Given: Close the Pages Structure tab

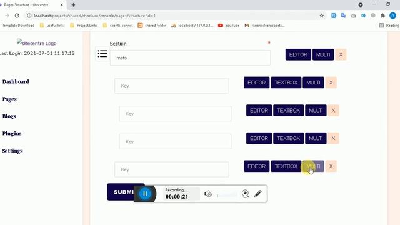Looking at the screenshot, I should (x=62, y=5).
